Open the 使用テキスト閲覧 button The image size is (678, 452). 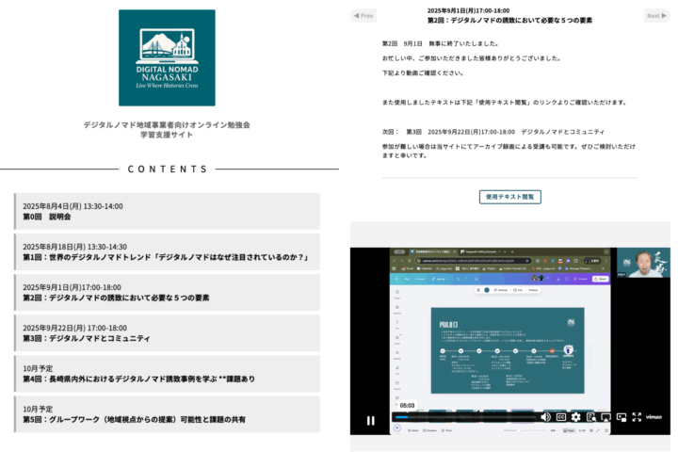click(x=509, y=197)
